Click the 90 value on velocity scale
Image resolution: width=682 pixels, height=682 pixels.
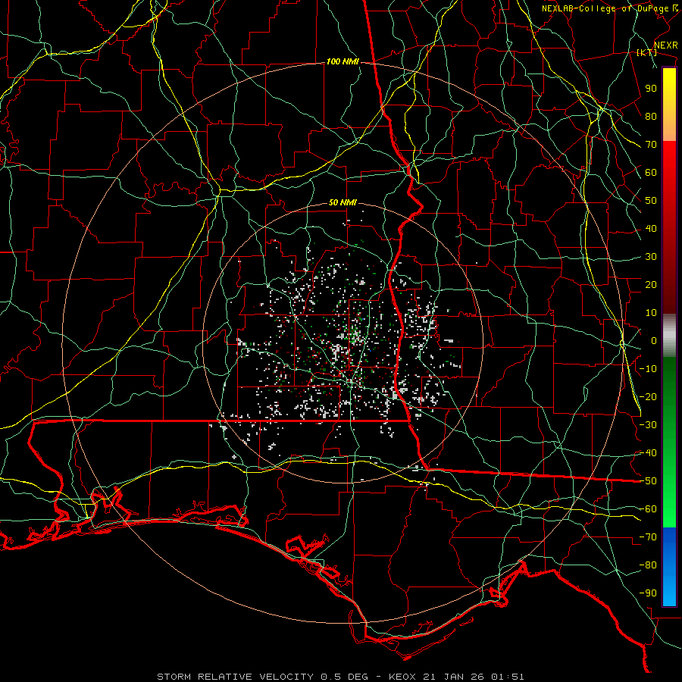pos(651,89)
